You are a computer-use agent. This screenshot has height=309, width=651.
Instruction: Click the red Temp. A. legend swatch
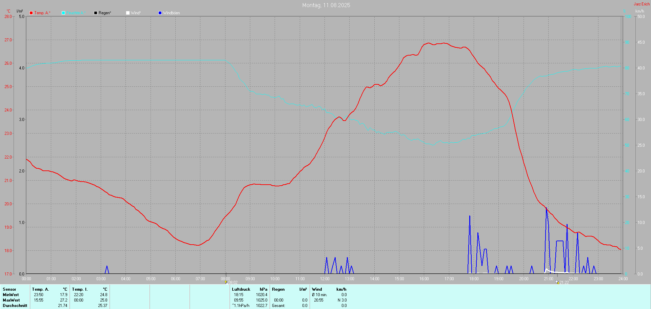31,13
